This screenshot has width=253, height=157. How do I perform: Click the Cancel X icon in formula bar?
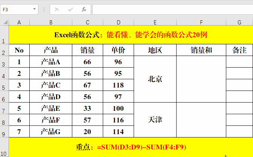click(57, 9)
